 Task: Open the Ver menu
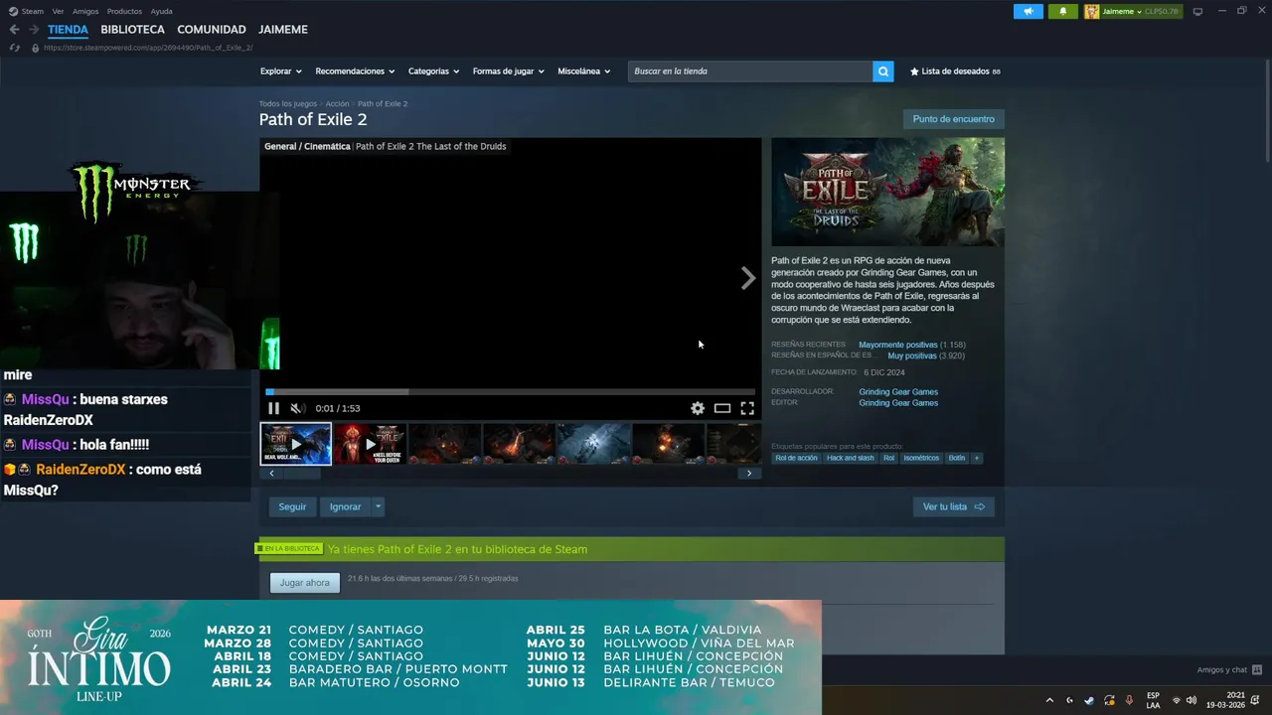[58, 11]
